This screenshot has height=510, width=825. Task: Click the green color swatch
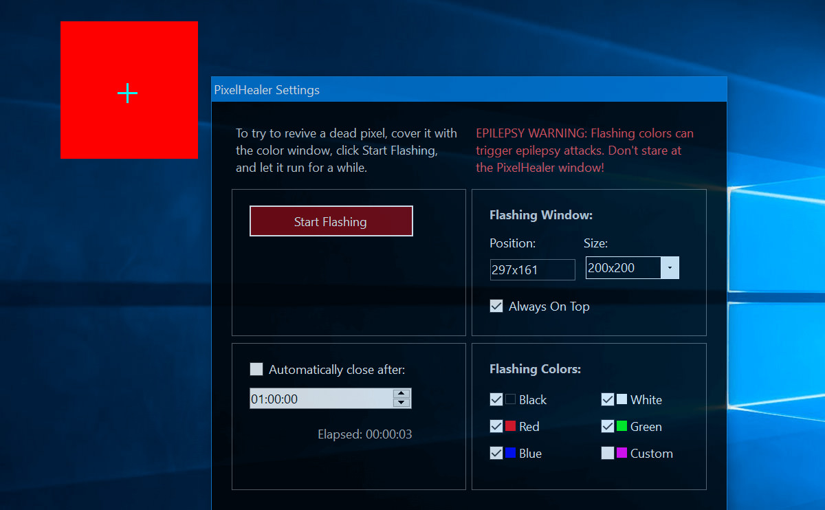[621, 426]
